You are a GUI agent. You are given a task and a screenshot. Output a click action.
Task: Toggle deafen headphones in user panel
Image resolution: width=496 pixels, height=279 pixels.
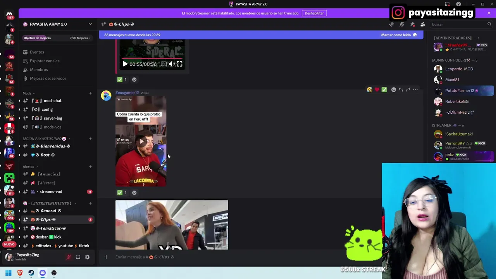click(x=78, y=257)
